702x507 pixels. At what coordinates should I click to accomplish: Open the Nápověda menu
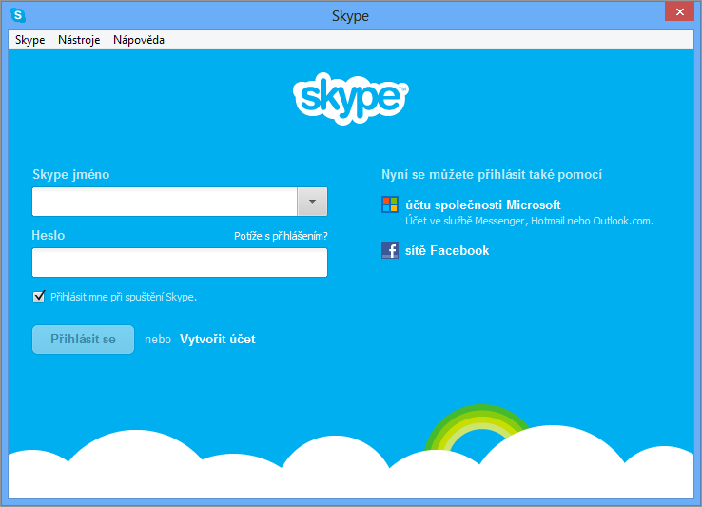139,40
